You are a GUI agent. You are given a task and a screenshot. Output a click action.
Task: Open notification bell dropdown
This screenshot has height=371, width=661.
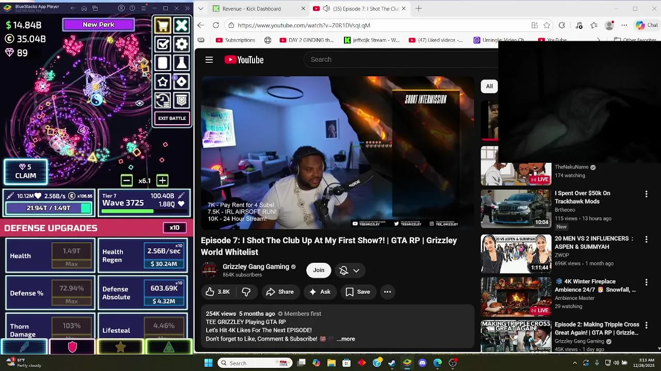(x=349, y=270)
